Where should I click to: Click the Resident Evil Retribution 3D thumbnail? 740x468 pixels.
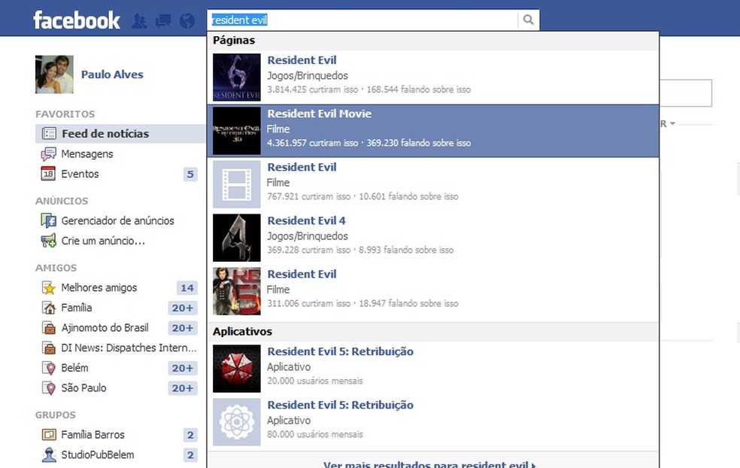236,131
